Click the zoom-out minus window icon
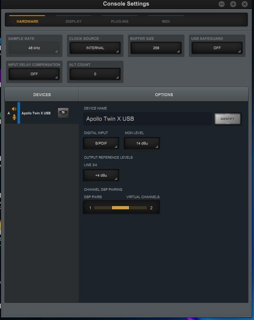 coord(222,4)
